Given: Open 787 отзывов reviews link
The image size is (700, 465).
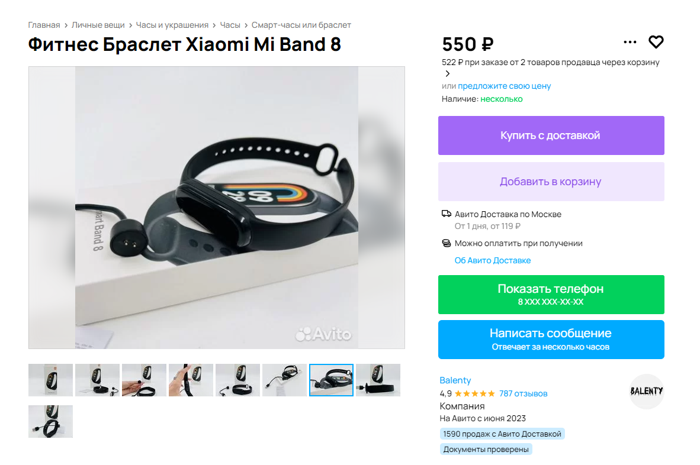Looking at the screenshot, I should 523,393.
